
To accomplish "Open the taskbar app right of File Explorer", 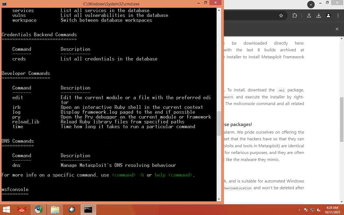I will (72, 210).
